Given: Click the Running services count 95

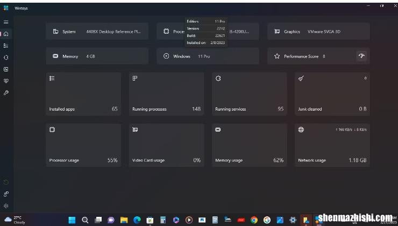Looking at the screenshot, I should pyautogui.click(x=280, y=108).
